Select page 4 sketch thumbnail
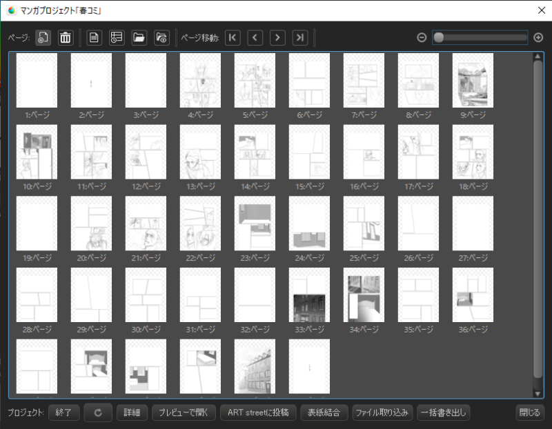Screen dimensions: 552x429 point(200,80)
